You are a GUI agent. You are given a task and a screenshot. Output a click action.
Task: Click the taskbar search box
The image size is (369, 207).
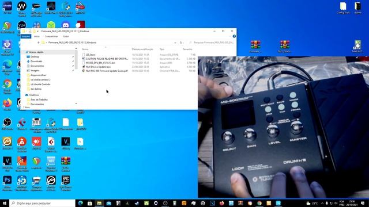coord(42,203)
